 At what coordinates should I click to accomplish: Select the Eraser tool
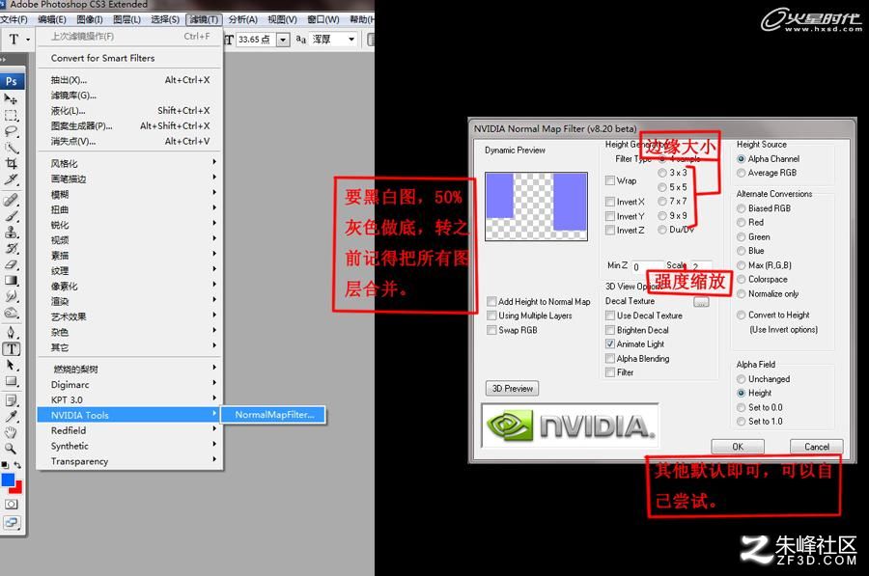(x=11, y=264)
